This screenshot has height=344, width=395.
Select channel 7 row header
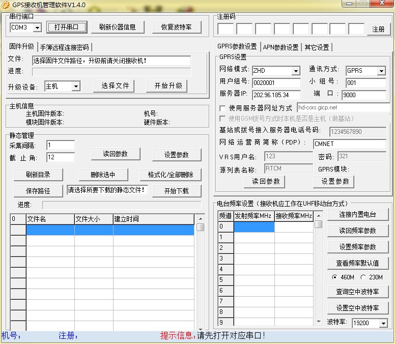coord(225,301)
